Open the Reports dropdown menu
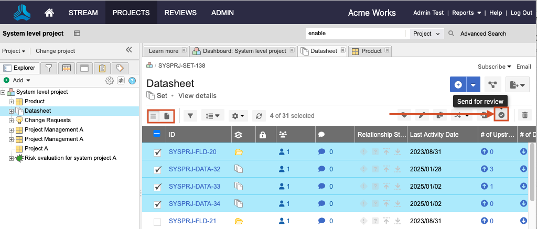Image resolution: width=537 pixels, height=229 pixels. pyautogui.click(x=466, y=13)
